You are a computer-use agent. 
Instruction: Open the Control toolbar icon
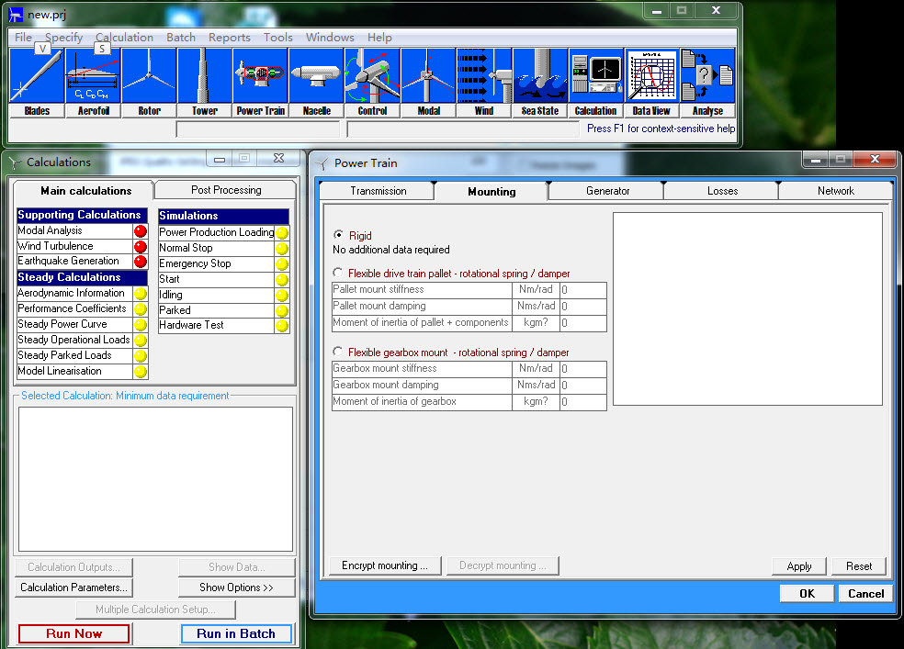coord(372,83)
